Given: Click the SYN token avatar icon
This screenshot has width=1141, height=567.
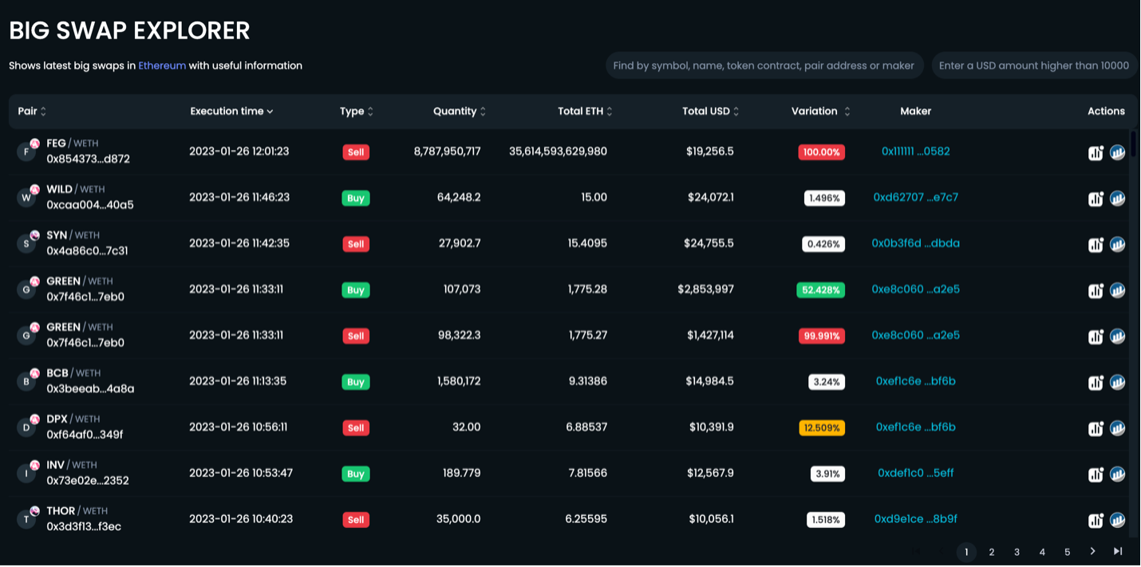Looking at the screenshot, I should (x=27, y=243).
